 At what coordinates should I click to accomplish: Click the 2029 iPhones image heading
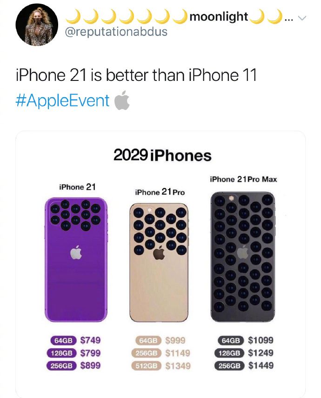[x=162, y=155]
